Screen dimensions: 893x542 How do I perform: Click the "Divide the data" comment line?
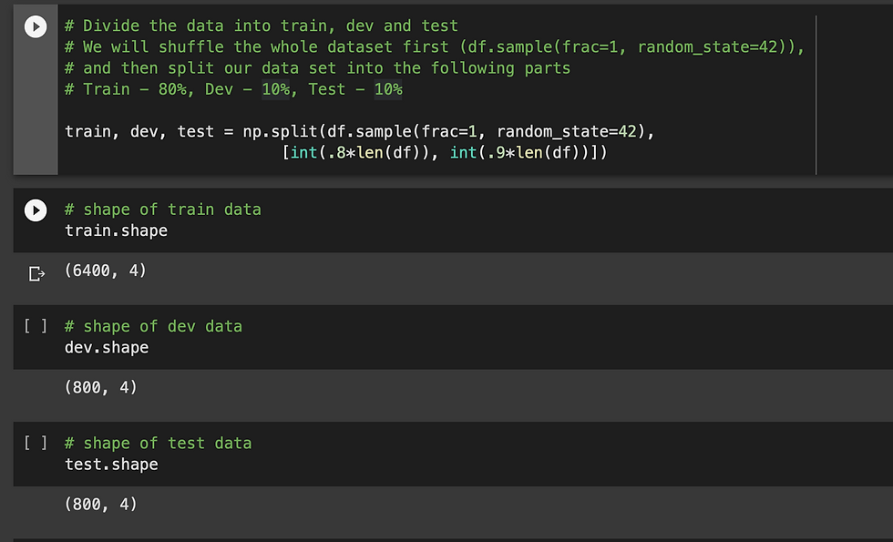point(262,26)
